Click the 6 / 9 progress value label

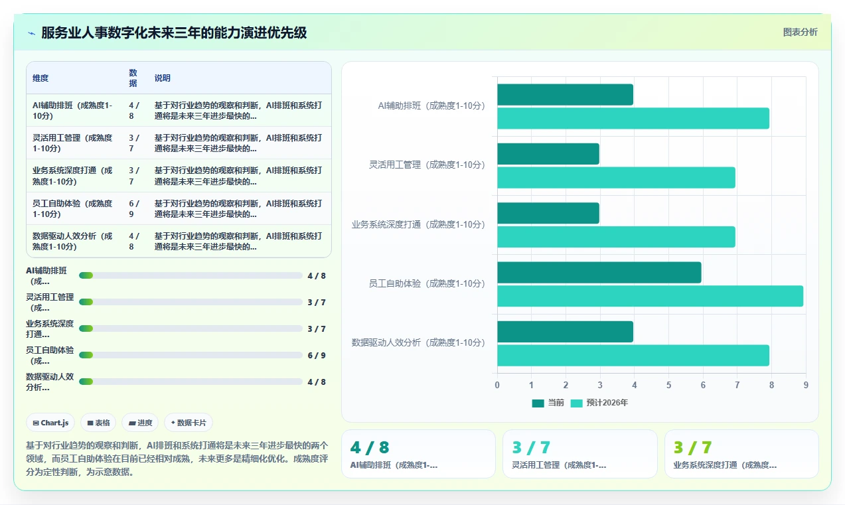[x=317, y=355]
